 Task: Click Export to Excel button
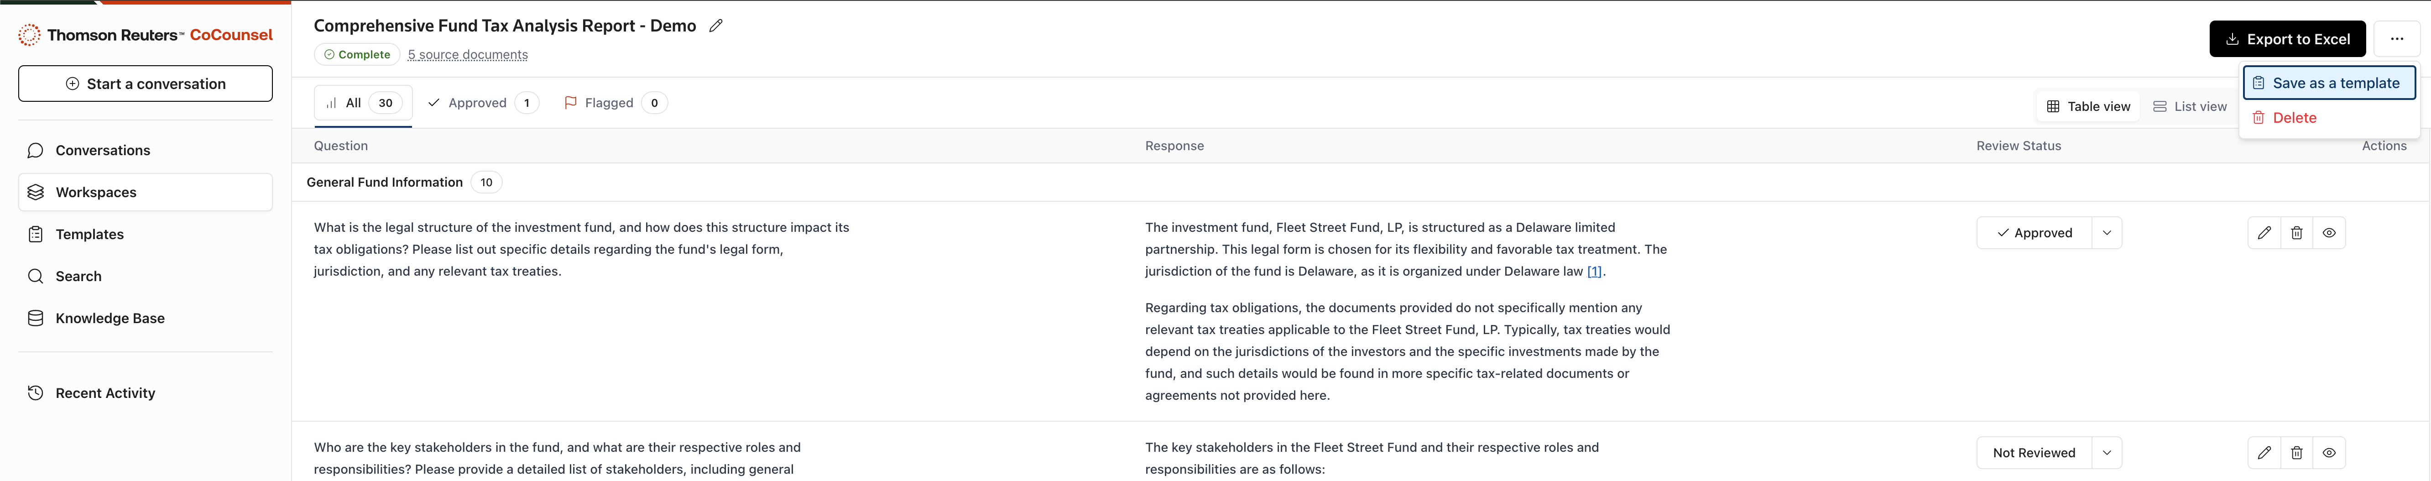click(2287, 39)
